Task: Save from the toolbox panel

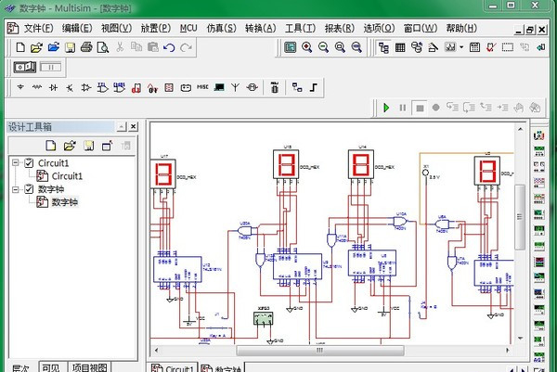Action: 88,145
